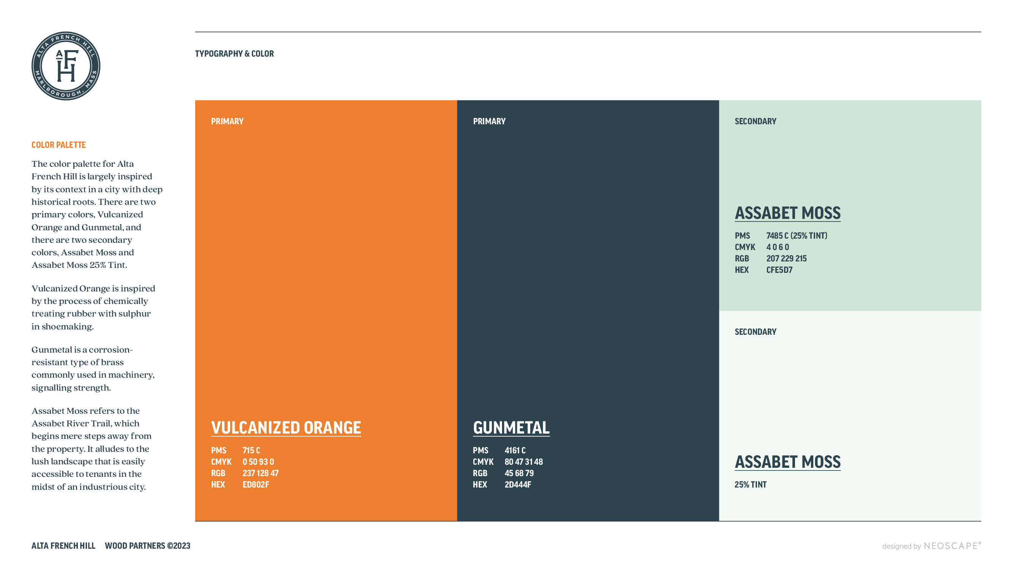
Task: Click the ED802F hex value
Action: pyautogui.click(x=256, y=484)
